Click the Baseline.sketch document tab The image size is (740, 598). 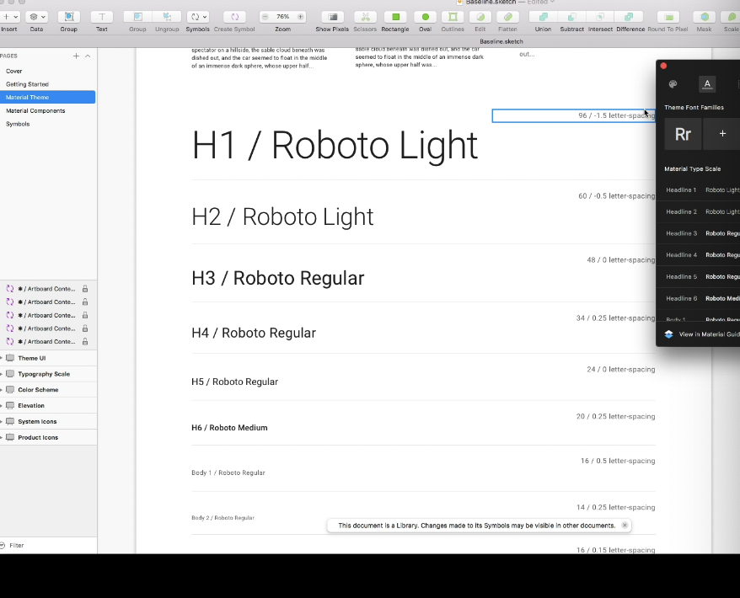(x=501, y=41)
